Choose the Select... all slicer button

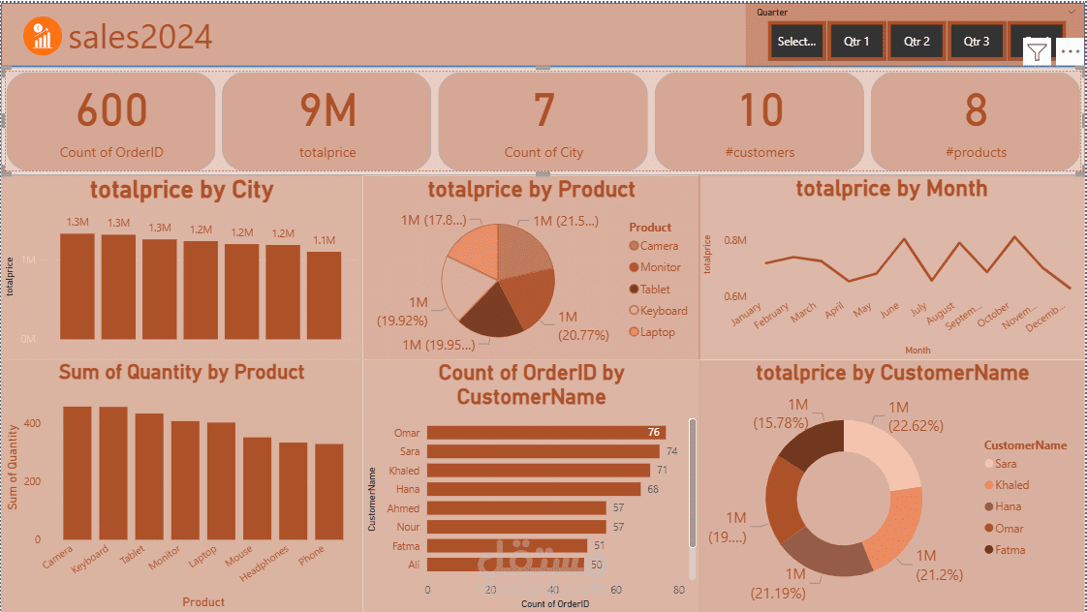pos(796,42)
